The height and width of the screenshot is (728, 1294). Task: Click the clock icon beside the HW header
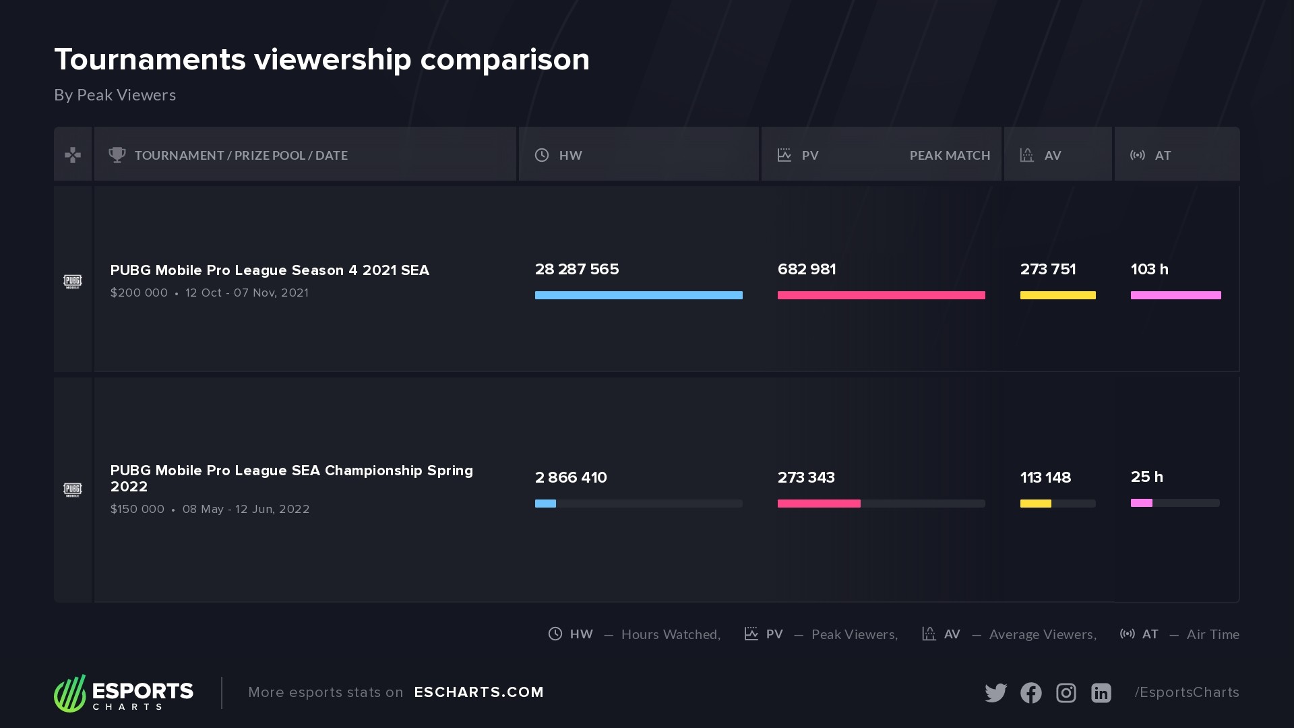click(542, 155)
